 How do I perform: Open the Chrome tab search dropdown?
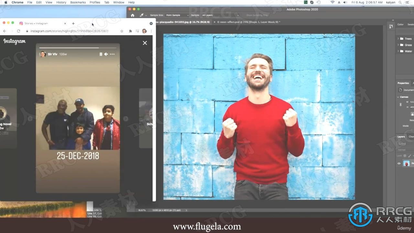(151, 23)
